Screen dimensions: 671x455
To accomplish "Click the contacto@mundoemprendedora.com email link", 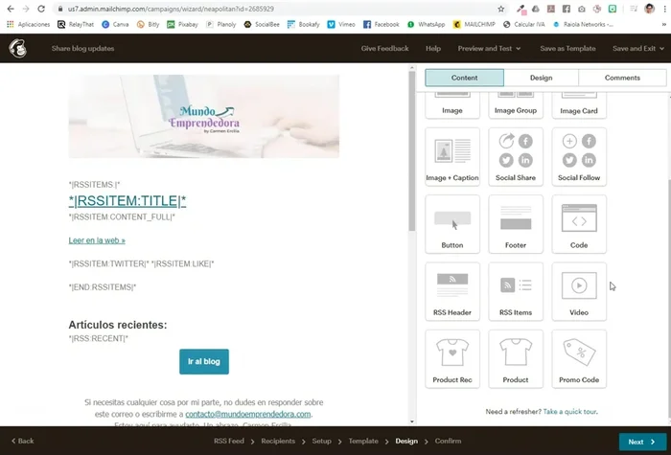I will pyautogui.click(x=247, y=414).
